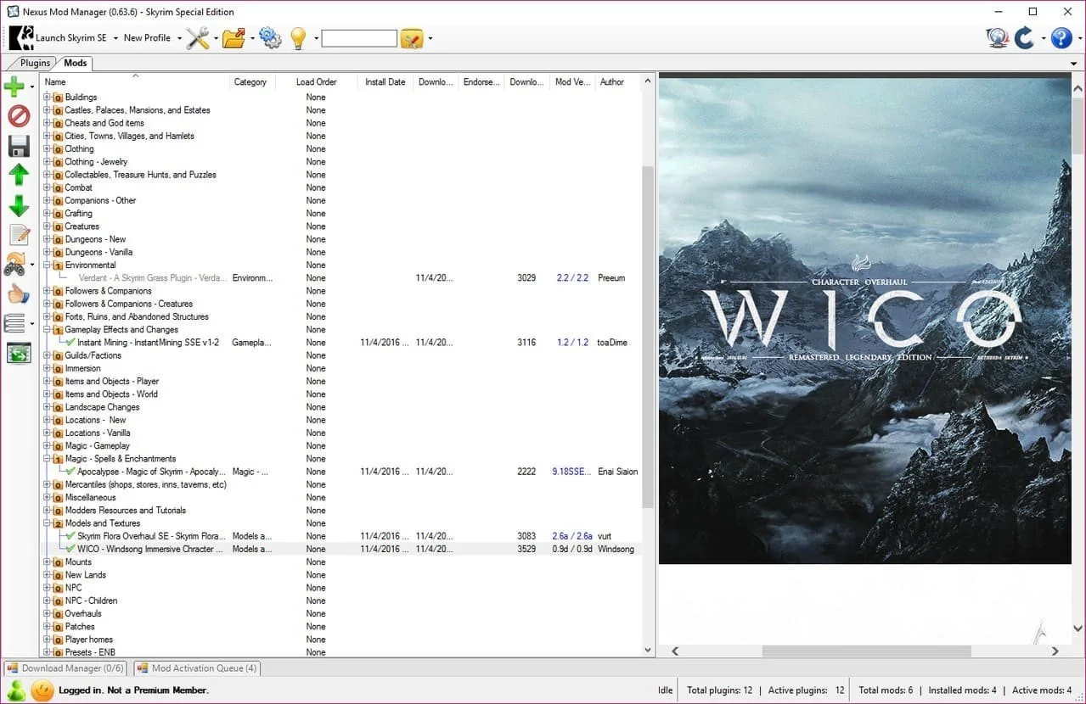Click the blue help question mark icon
1086x704 pixels.
(x=1061, y=38)
